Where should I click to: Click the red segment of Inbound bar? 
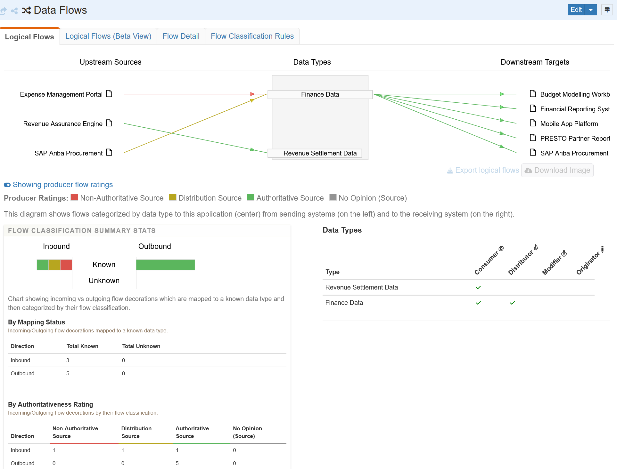[x=66, y=265]
